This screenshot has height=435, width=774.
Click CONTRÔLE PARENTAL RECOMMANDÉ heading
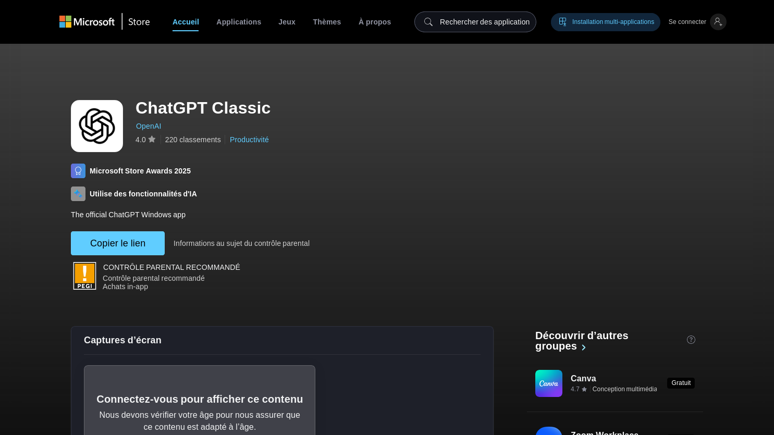[171, 267]
